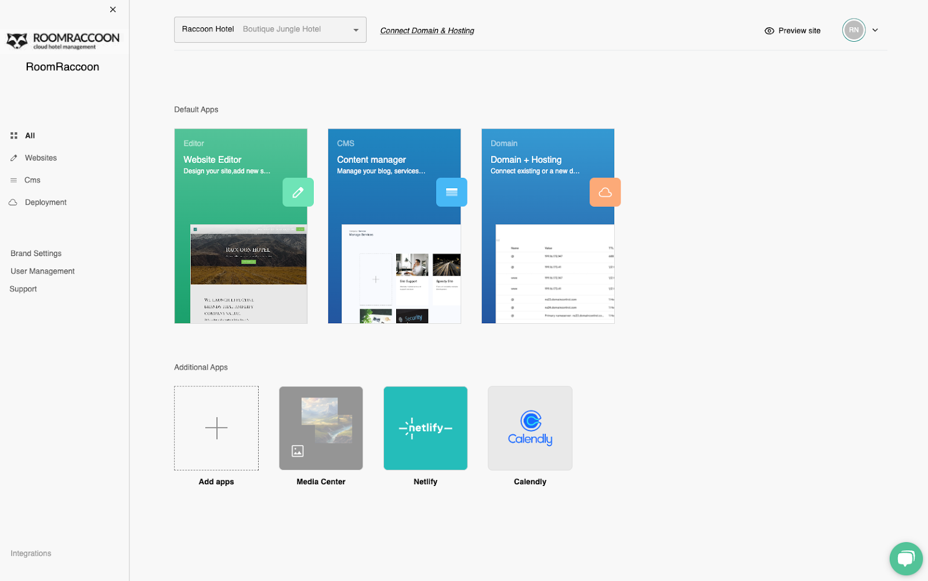This screenshot has height=581, width=928.
Task: Click the DNS records preview thumbnail
Action: [x=554, y=273]
